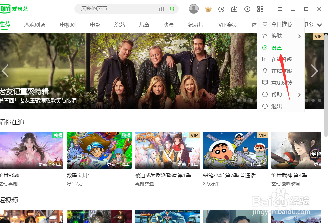Switch to 综艺 tab
The image size is (328, 223).
click(119, 25)
